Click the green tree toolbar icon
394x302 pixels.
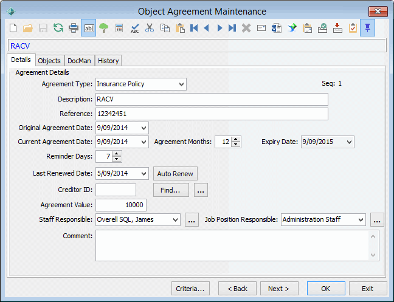(103, 28)
